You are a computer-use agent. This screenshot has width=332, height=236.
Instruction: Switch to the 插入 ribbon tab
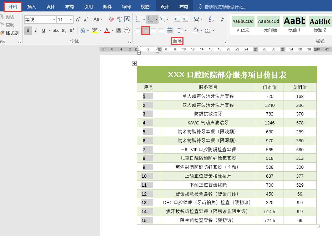click(x=31, y=6)
